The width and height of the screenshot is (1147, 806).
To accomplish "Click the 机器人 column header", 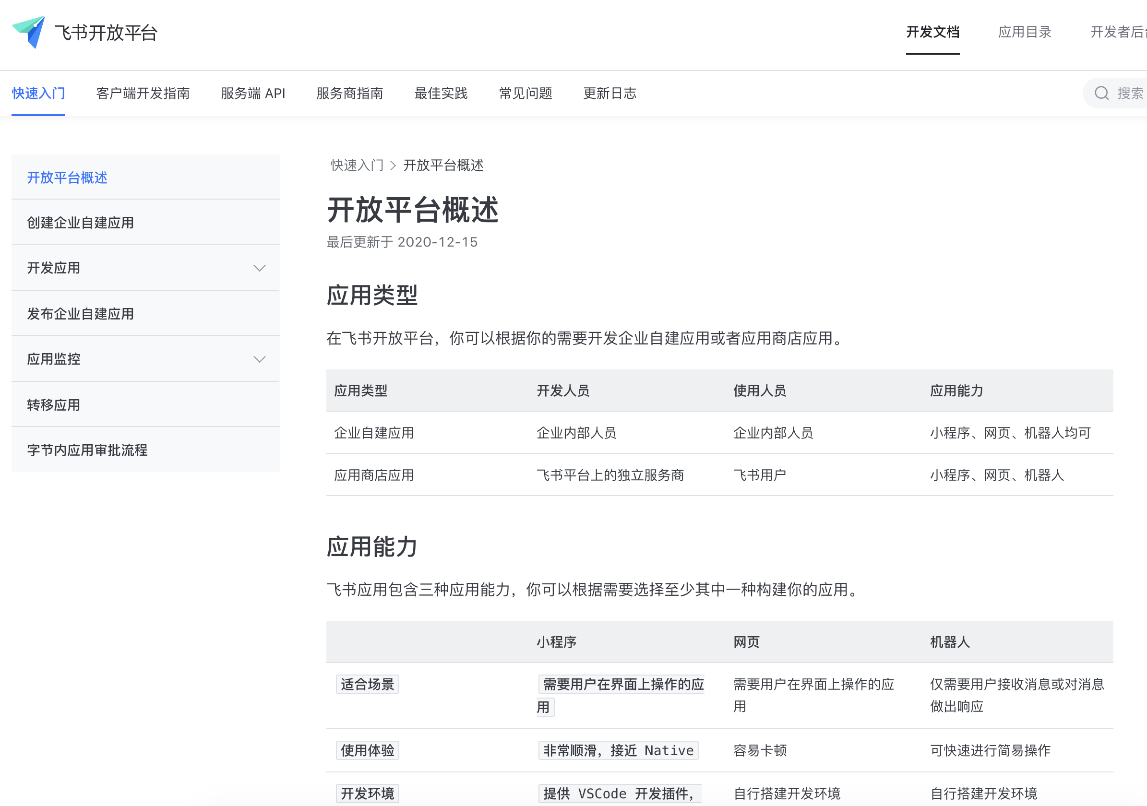I will coord(950,642).
